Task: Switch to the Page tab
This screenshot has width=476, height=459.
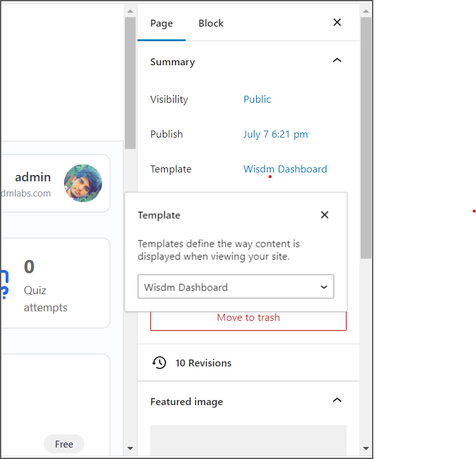Action: 162,23
